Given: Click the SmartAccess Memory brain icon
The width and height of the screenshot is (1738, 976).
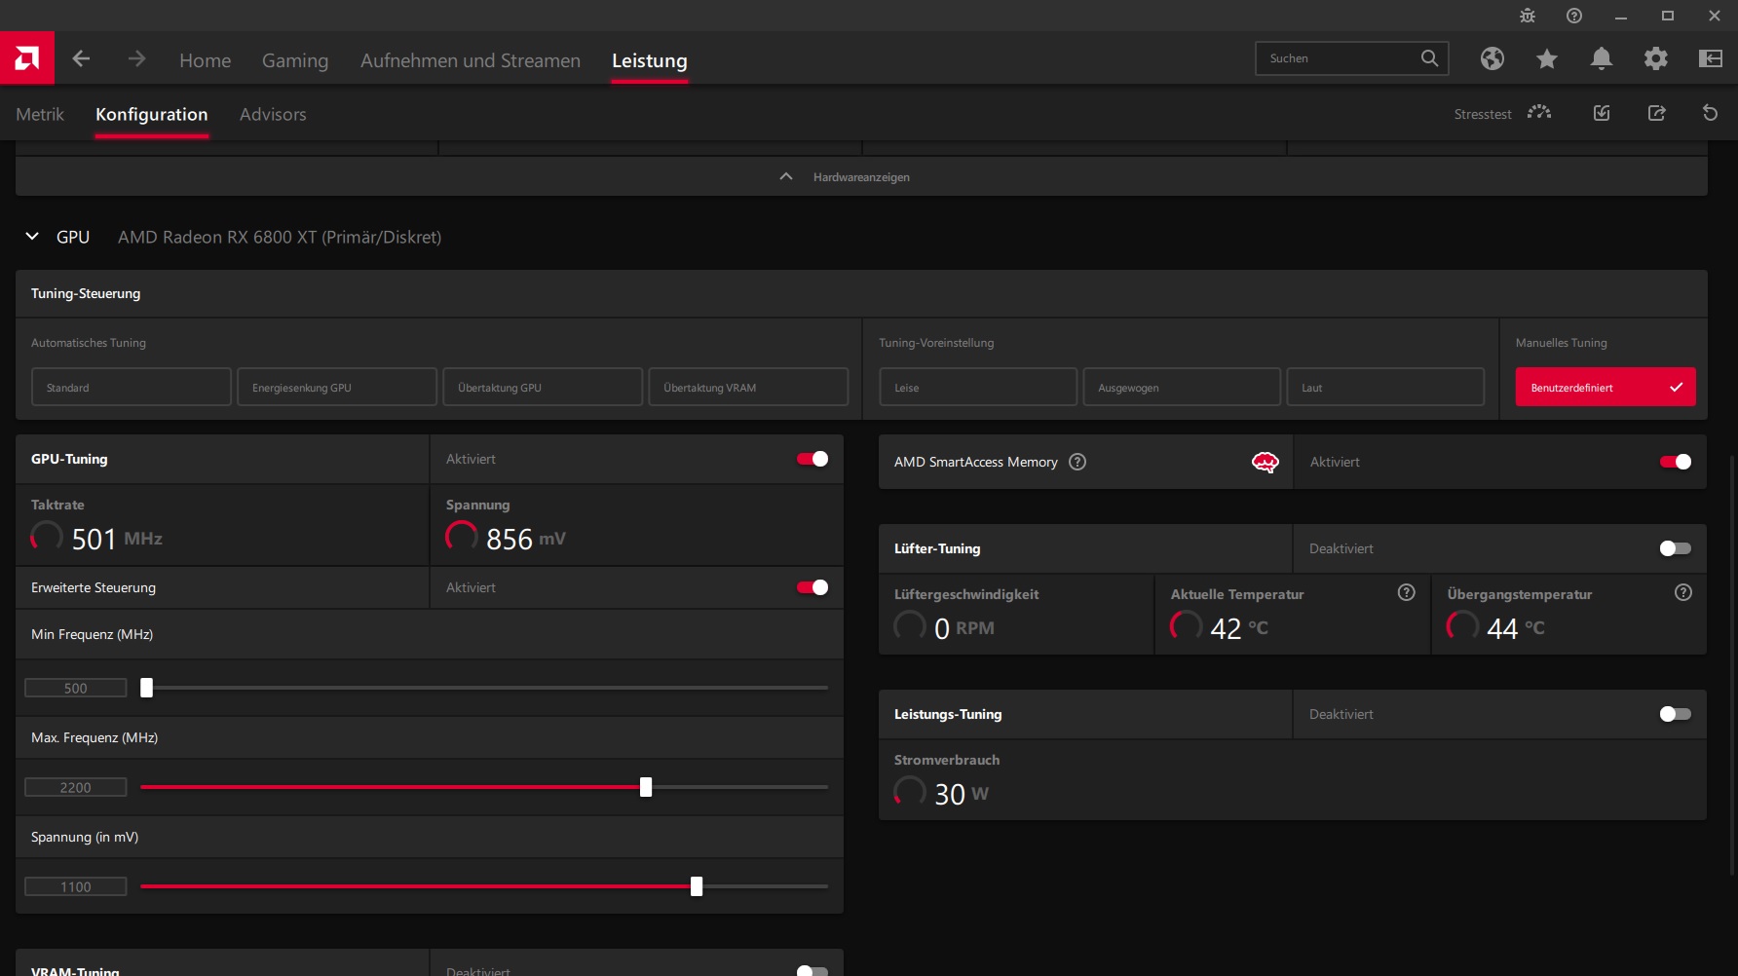Looking at the screenshot, I should pos(1265,462).
